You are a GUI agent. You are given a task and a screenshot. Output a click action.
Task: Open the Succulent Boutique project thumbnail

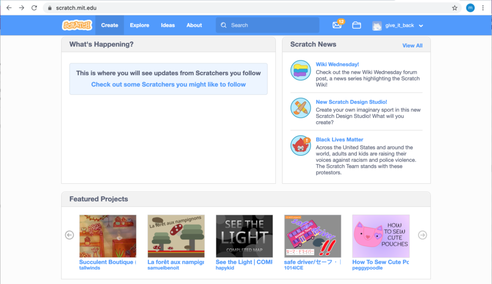[x=108, y=236]
